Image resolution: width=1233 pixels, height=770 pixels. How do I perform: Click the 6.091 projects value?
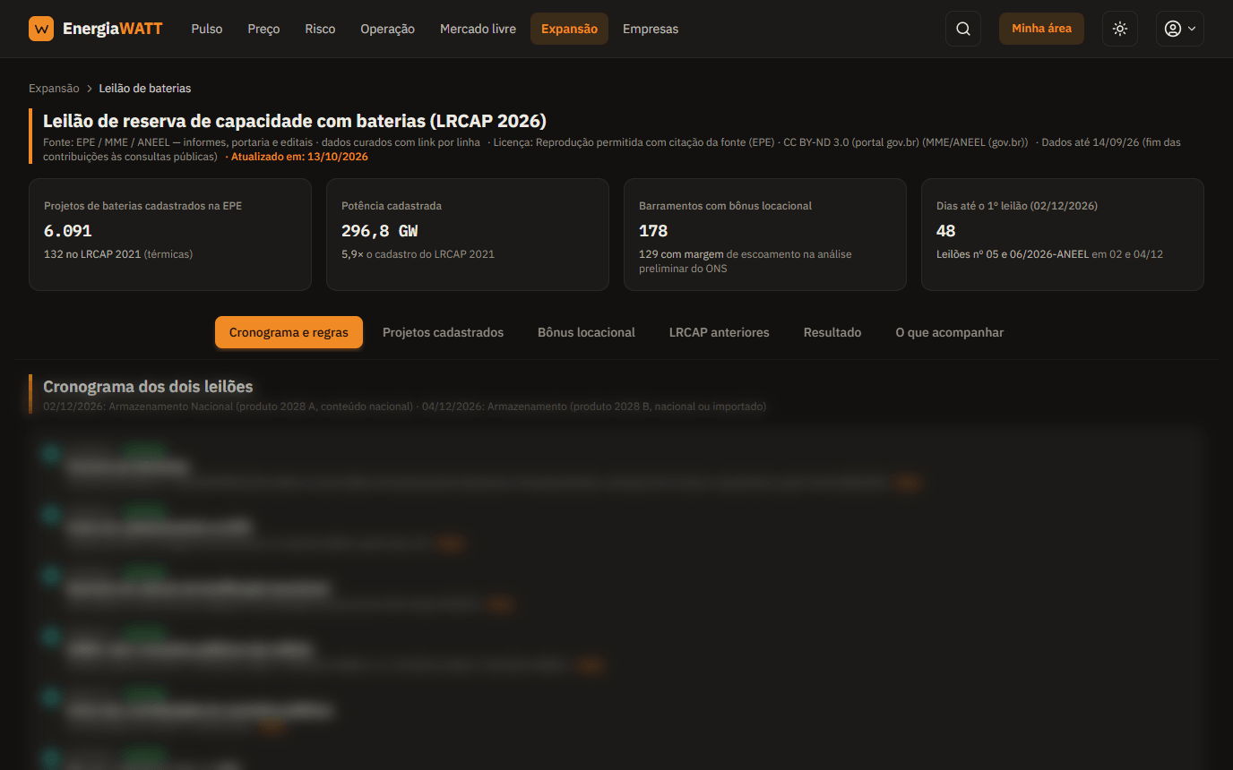point(68,231)
